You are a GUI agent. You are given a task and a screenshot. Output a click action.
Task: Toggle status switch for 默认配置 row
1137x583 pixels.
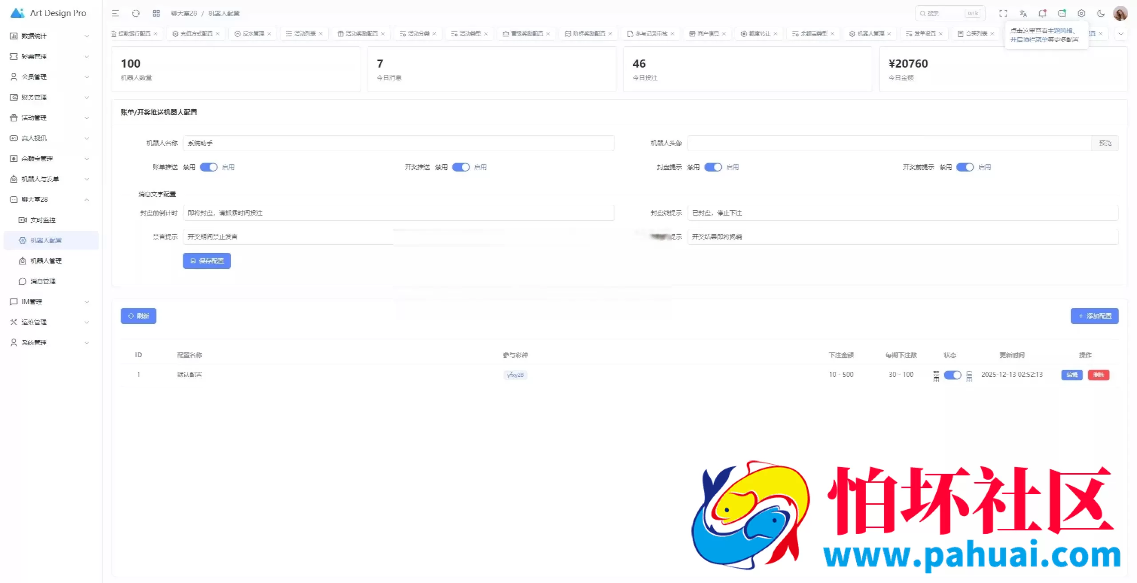coord(953,375)
